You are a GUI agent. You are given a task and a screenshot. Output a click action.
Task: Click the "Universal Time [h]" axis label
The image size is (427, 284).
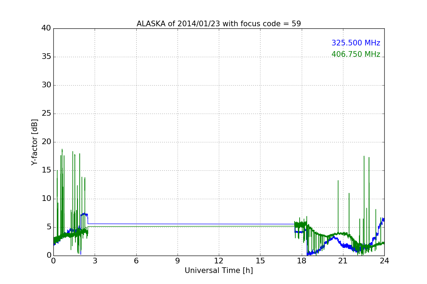pos(218,271)
